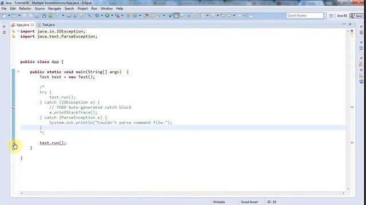Screen dimensions: 366x205
Task: Click the horizontal scrollbar right arrow
Action: [x=343, y=193]
